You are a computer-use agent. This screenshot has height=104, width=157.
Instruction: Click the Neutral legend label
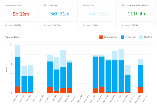(x=148, y=37)
